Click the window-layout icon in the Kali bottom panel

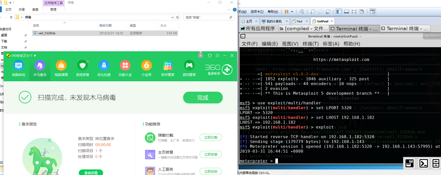tap(409, 163)
